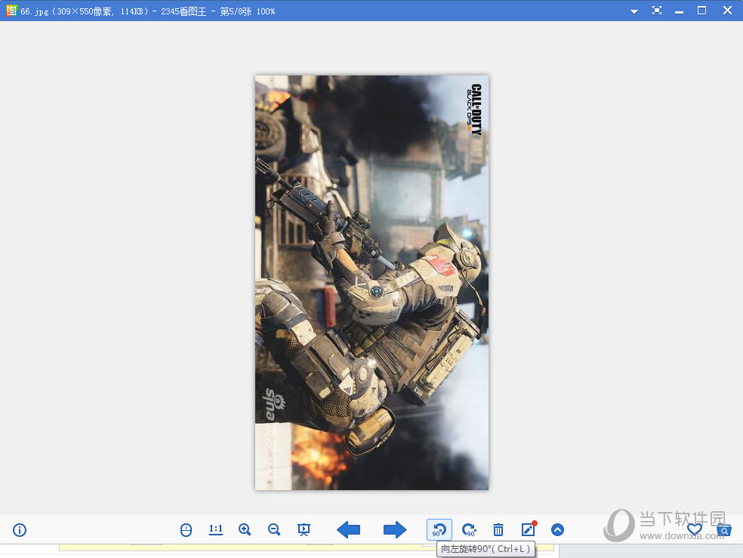Screen dimensions: 743x558
Task: Click the mouse scroll mode icon
Action: coord(187,530)
